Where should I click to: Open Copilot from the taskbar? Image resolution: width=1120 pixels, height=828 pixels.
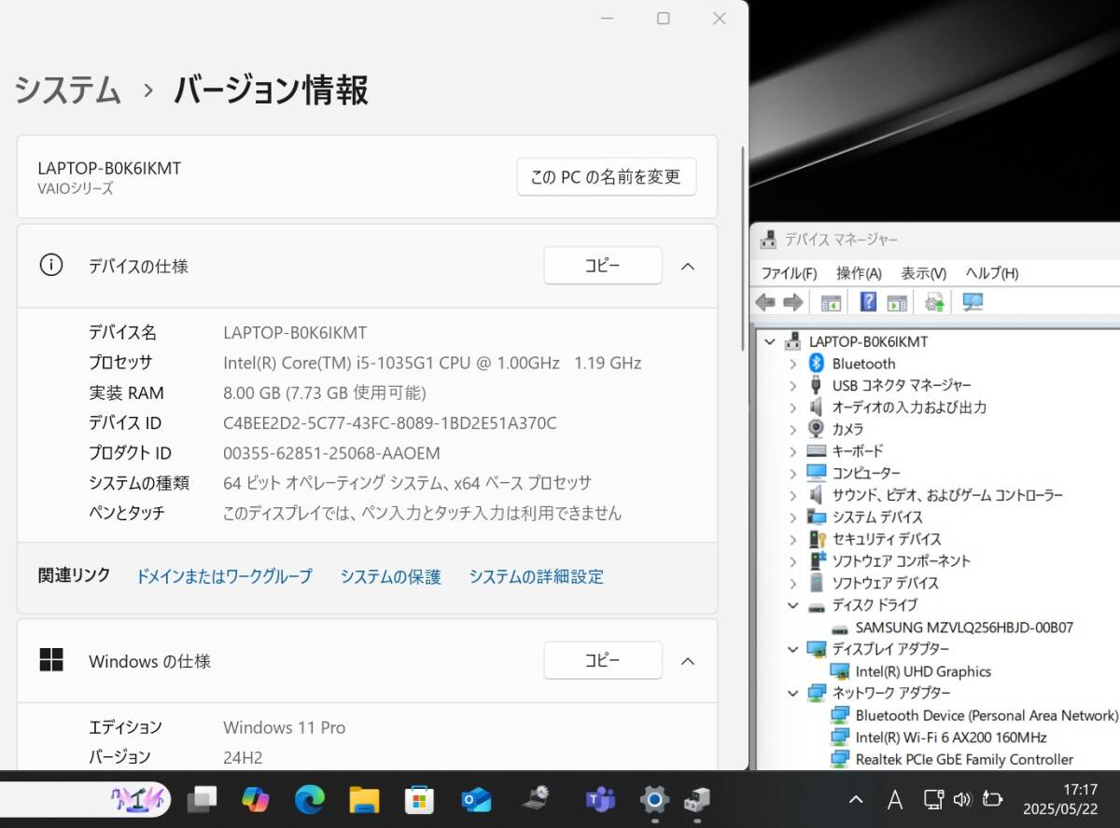pos(255,799)
